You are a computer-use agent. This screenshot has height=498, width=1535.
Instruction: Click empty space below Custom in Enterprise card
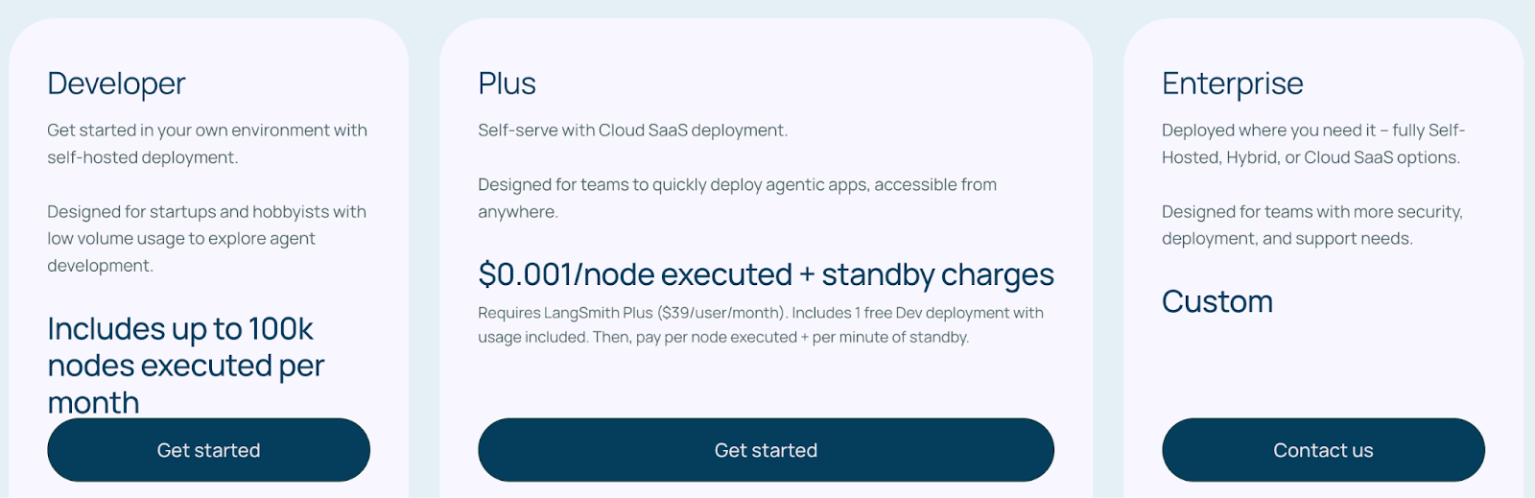pos(1322,369)
